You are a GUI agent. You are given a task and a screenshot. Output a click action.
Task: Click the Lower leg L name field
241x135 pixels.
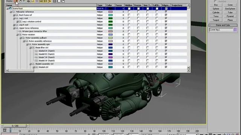click(221, 30)
